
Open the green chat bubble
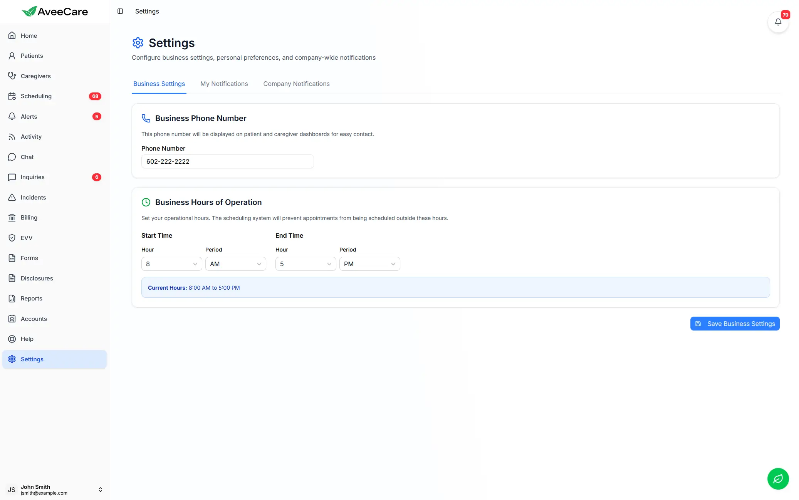[778, 479]
